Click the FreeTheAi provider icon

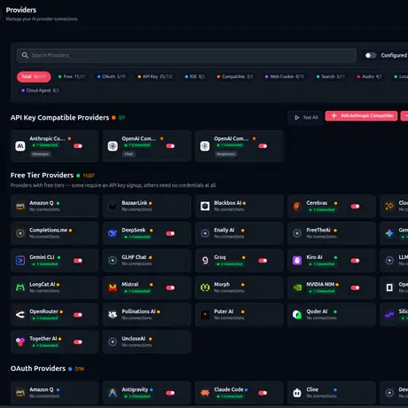(297, 233)
